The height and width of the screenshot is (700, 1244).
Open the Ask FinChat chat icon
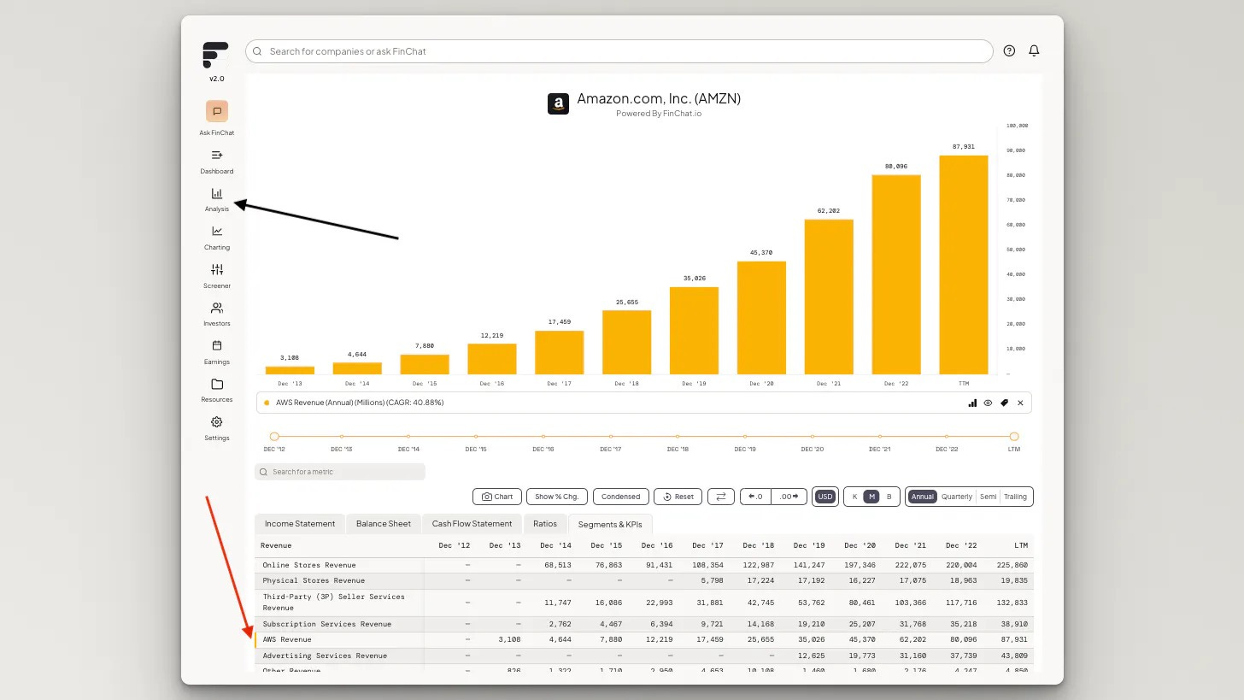[217, 111]
